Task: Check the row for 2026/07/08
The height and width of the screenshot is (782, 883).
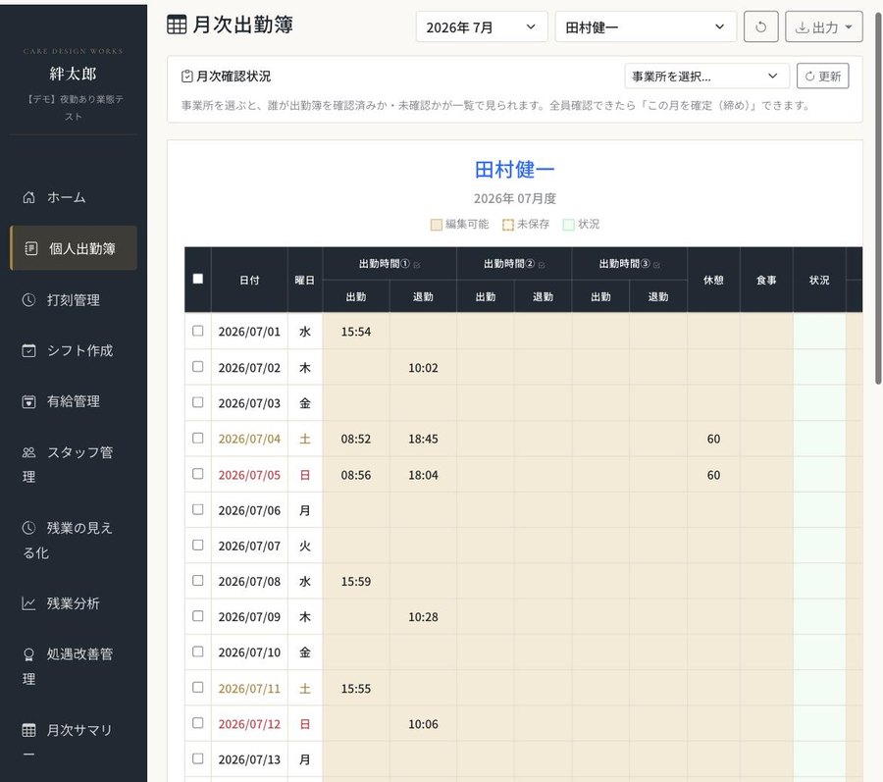Action: [x=197, y=581]
